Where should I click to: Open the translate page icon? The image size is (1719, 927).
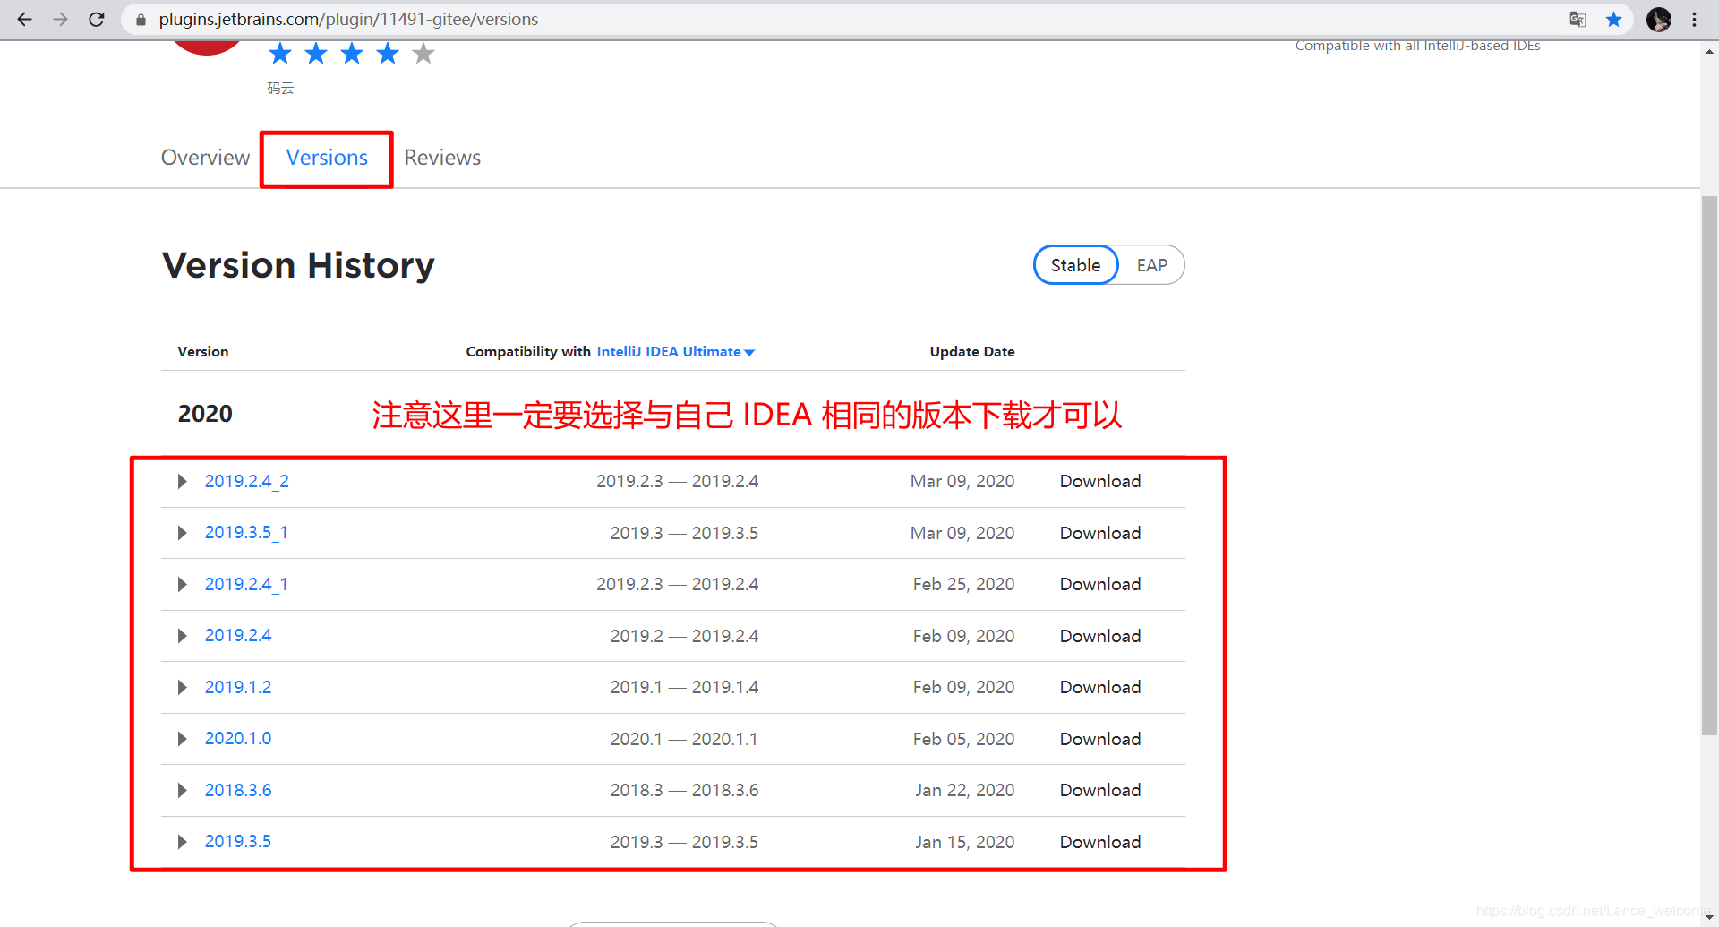[1578, 19]
